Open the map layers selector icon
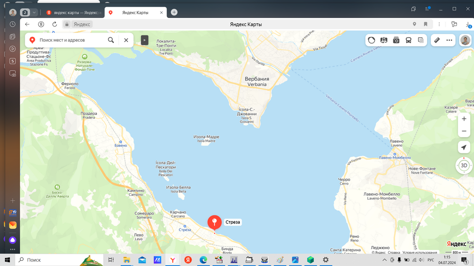 [x=421, y=40]
